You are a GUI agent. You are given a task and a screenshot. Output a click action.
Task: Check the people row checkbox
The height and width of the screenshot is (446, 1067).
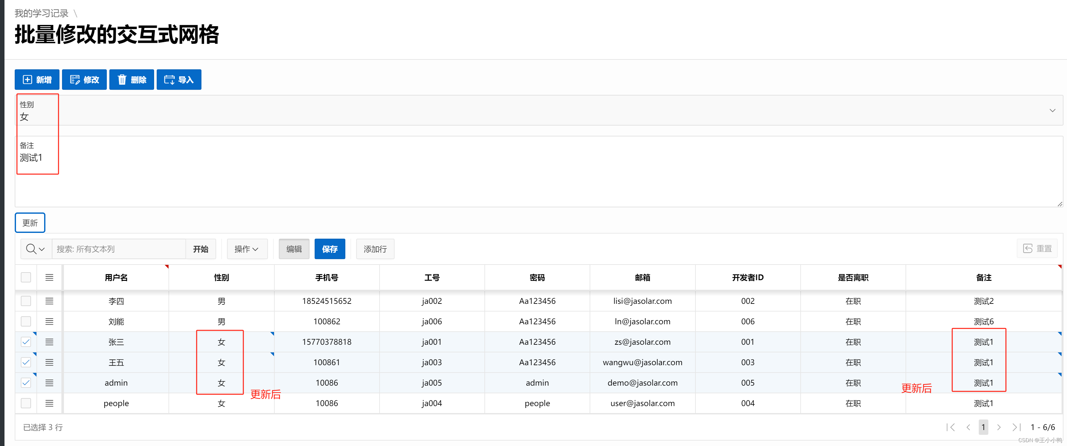(26, 403)
